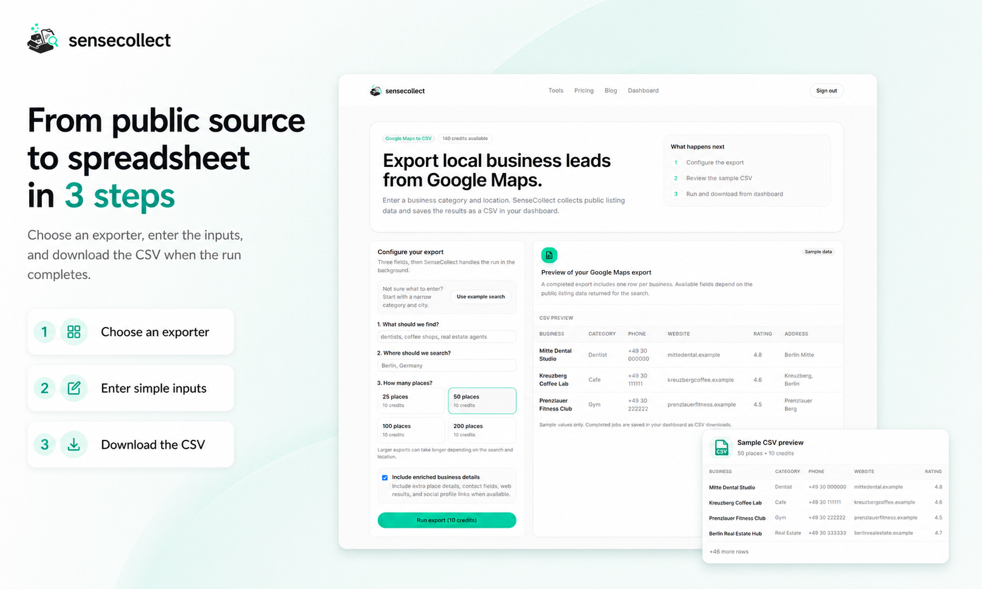Screen dimensions: 982x589
Task: Select the 200 places option
Action: tap(482, 430)
